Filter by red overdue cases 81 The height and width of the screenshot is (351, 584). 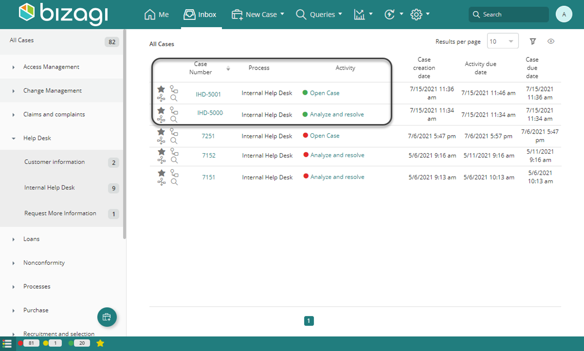coord(29,343)
